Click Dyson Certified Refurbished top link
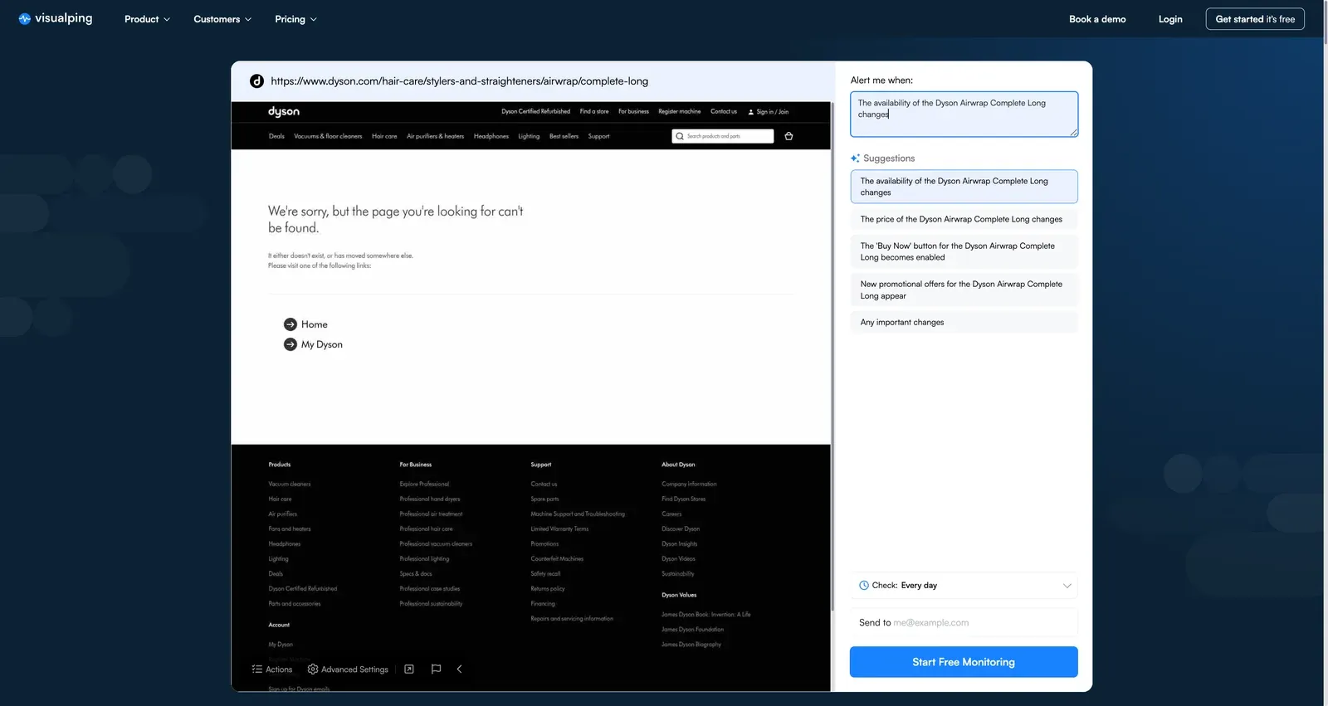 pos(535,111)
